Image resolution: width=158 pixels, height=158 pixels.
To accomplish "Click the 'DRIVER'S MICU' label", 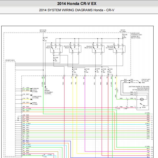I will pyautogui.click(x=10, y=60).
